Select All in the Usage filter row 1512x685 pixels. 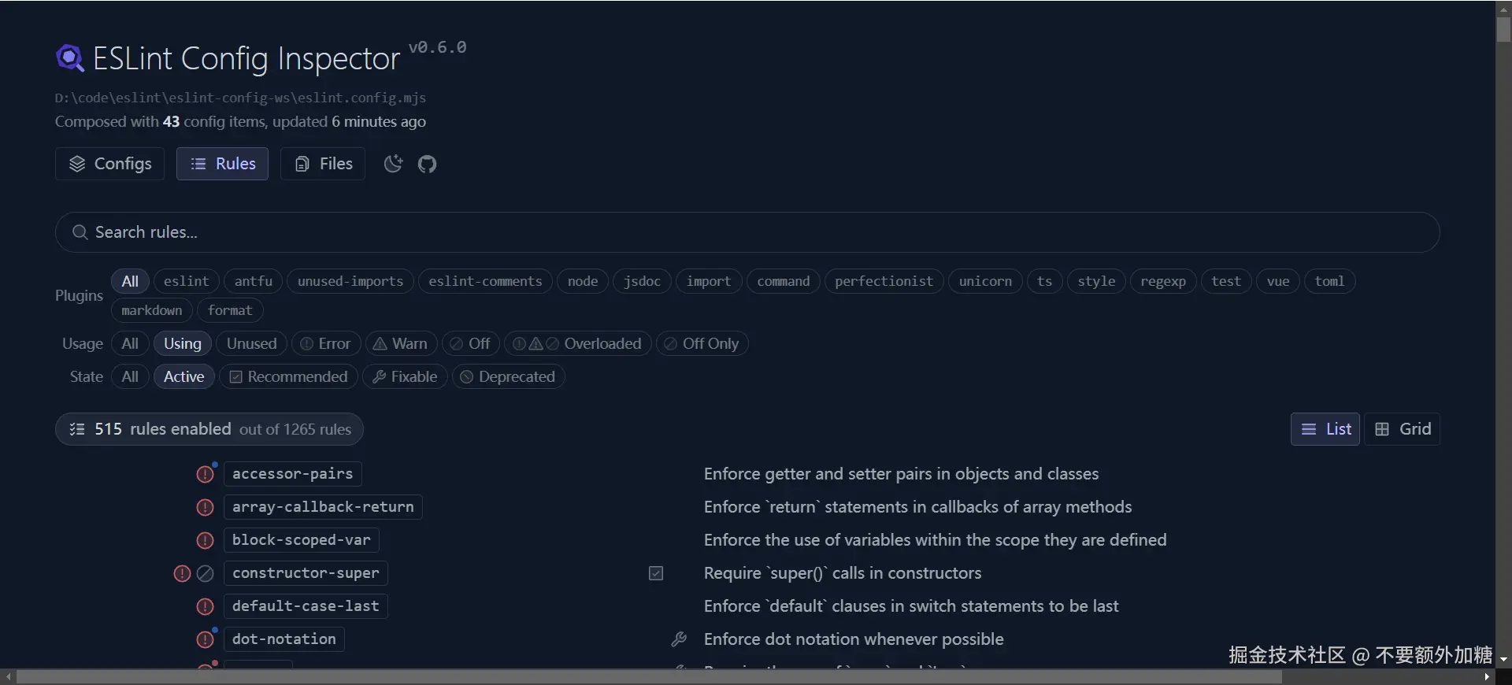click(130, 343)
